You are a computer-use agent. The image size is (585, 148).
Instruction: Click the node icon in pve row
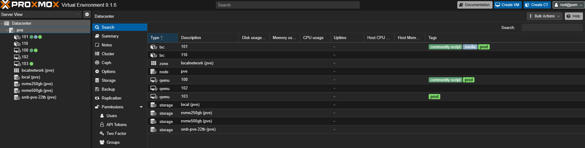point(154,72)
